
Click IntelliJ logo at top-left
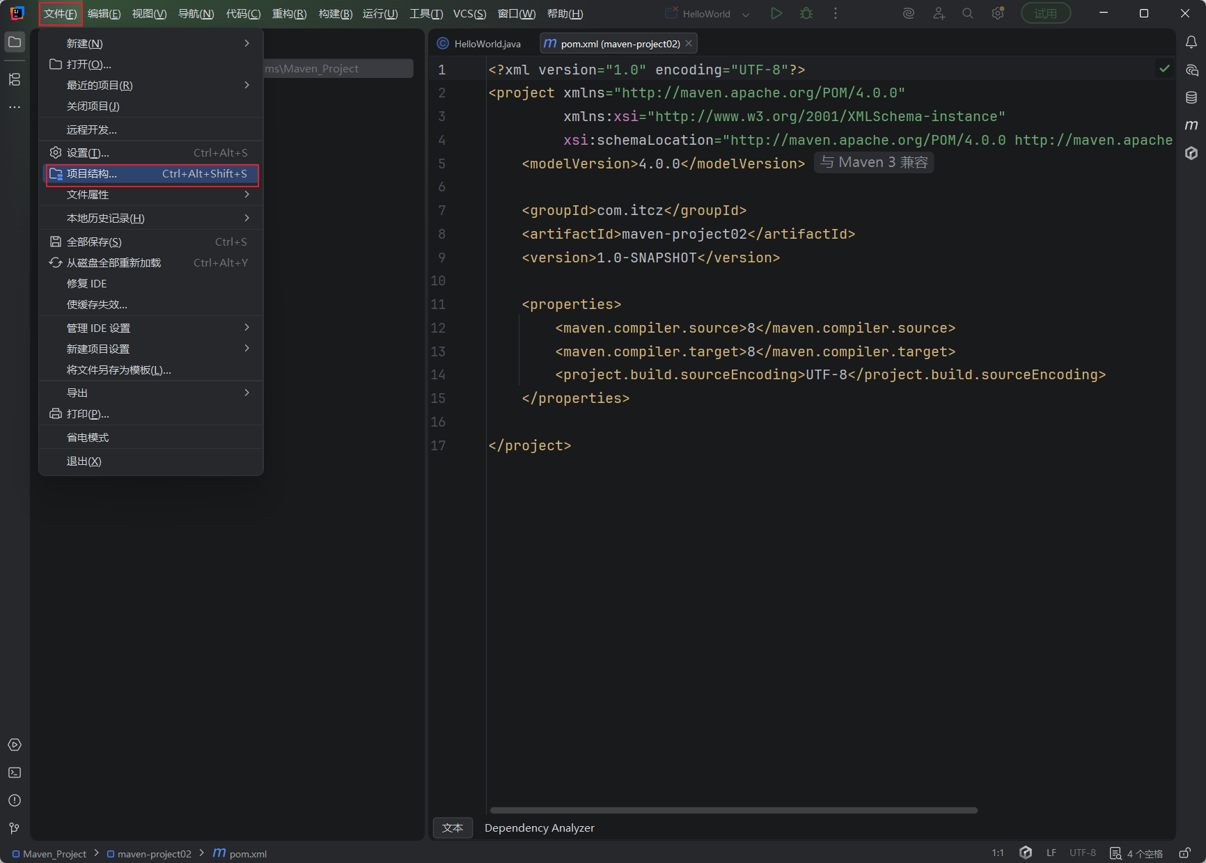coord(17,13)
